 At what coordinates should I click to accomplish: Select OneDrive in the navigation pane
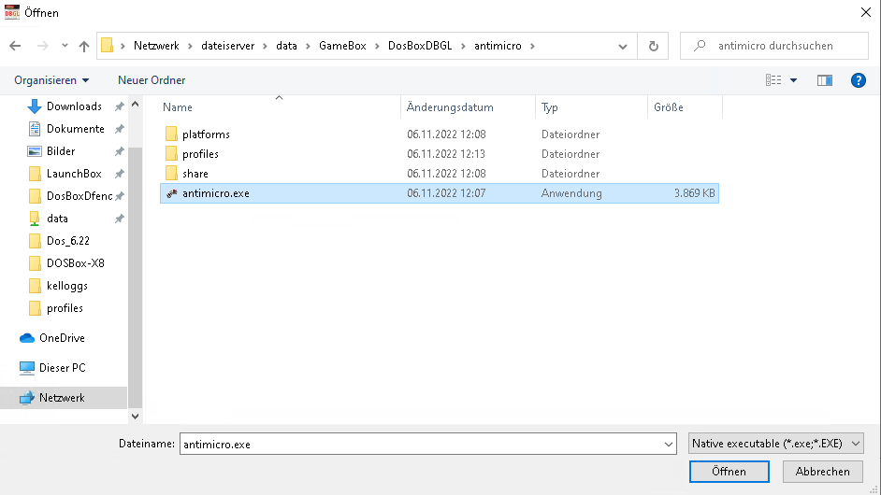click(61, 338)
